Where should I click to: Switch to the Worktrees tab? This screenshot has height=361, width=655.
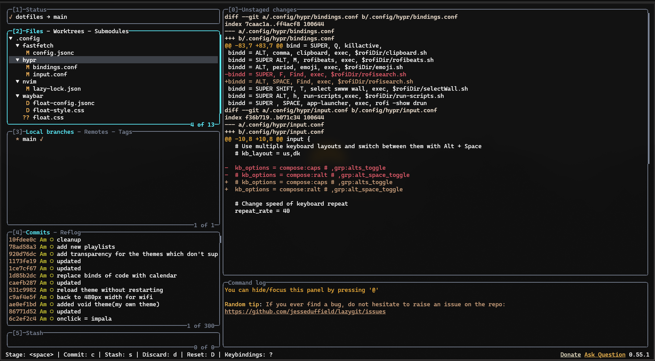point(69,31)
